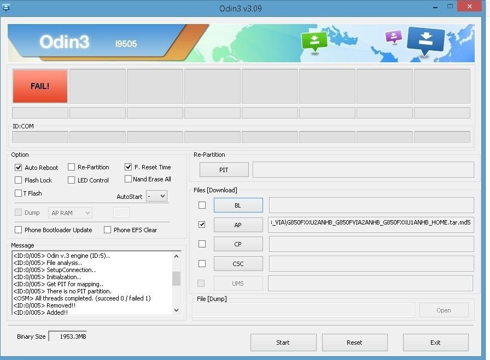Click the purple download bubble icon in banner
This screenshot has height=360, width=490.
pos(394,37)
